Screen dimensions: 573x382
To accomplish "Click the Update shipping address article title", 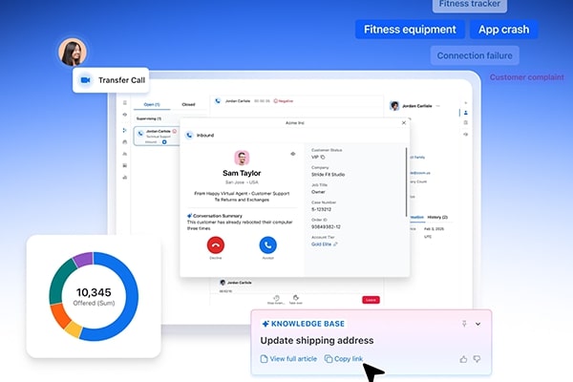I will click(x=317, y=340).
